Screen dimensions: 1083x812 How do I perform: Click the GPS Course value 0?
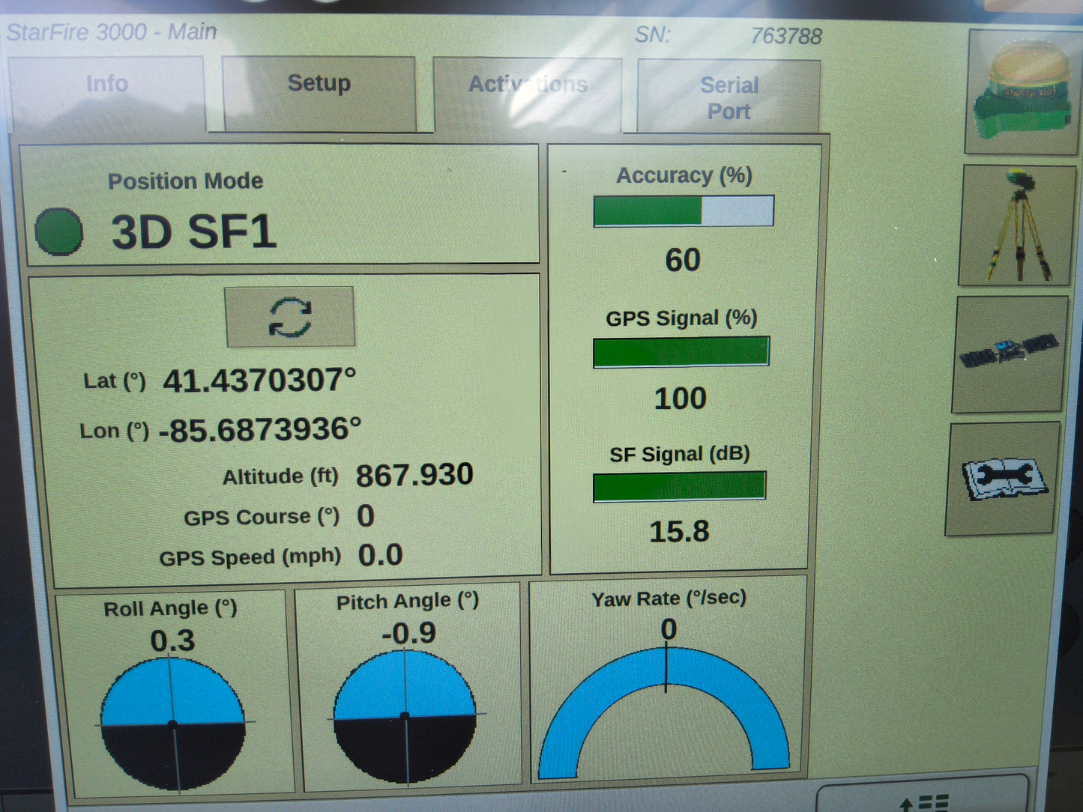click(x=366, y=516)
